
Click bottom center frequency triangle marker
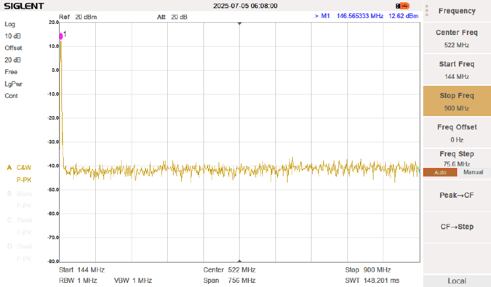[239, 261]
